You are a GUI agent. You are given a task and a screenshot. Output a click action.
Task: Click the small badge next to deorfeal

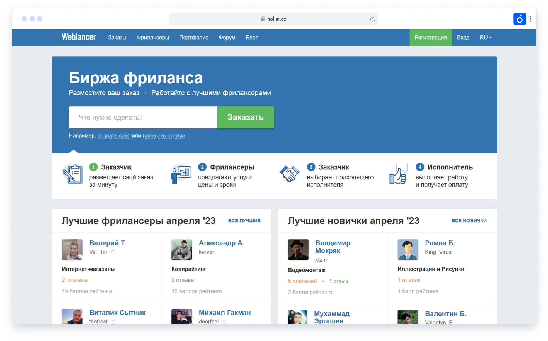(x=224, y=321)
